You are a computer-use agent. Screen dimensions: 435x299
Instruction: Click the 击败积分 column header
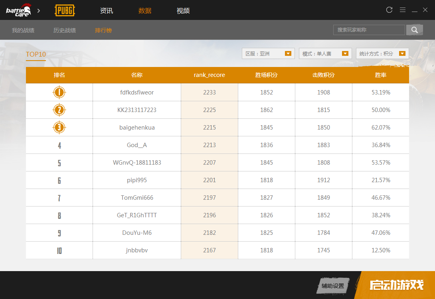(324, 75)
